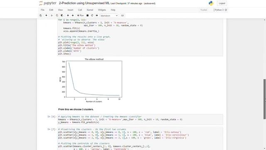Click the Trusted notebook indicator
Image resolution: width=266 pixels, height=150 pixels.
point(204,10)
